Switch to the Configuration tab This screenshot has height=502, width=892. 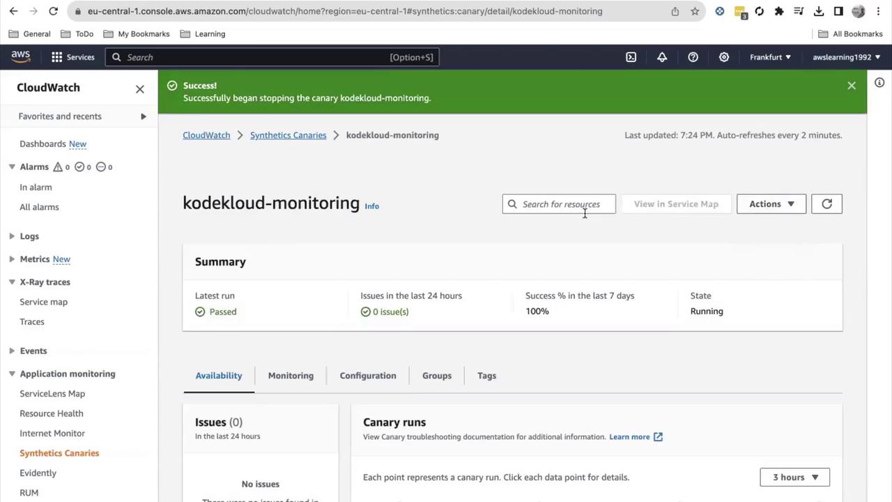[x=368, y=376]
